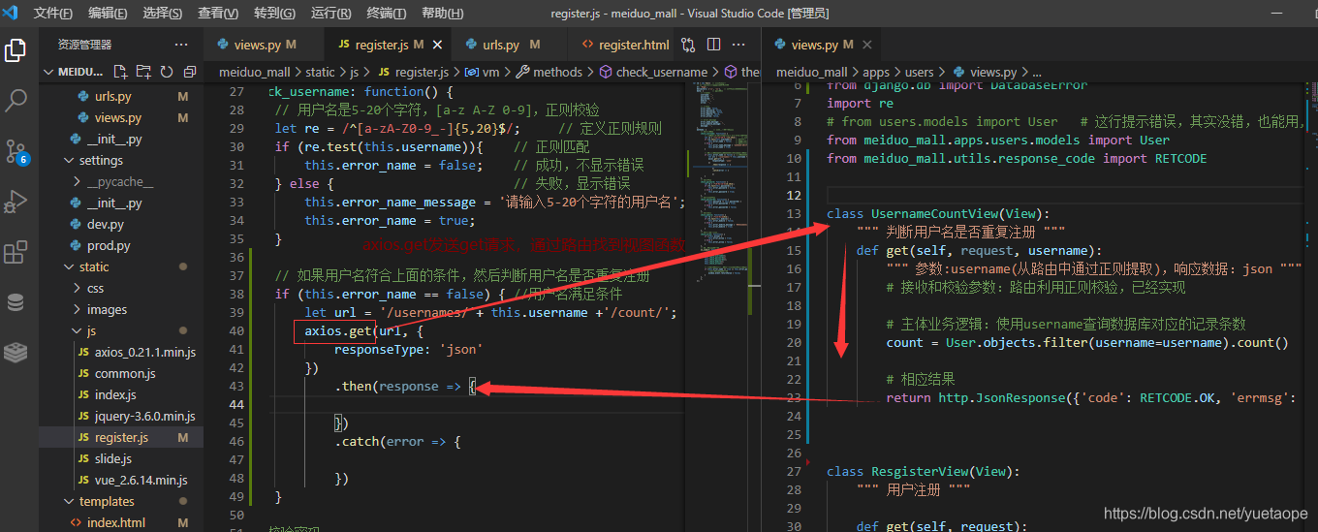Open the 选择(S) menu
Viewport: 1318px width, 532px height.
click(x=162, y=14)
